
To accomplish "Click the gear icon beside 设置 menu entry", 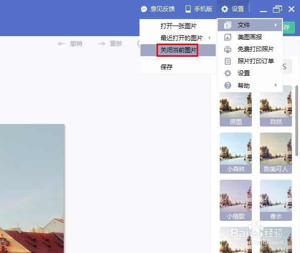I will (227, 73).
